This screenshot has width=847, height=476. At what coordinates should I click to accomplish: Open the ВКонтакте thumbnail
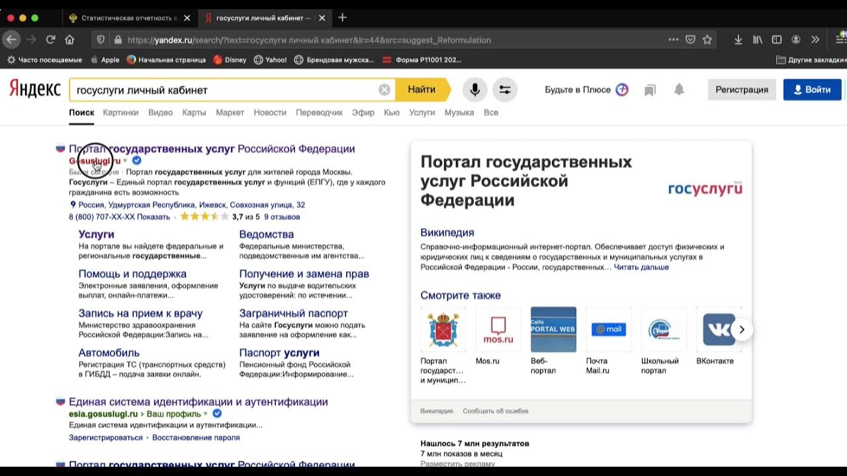coord(719,329)
